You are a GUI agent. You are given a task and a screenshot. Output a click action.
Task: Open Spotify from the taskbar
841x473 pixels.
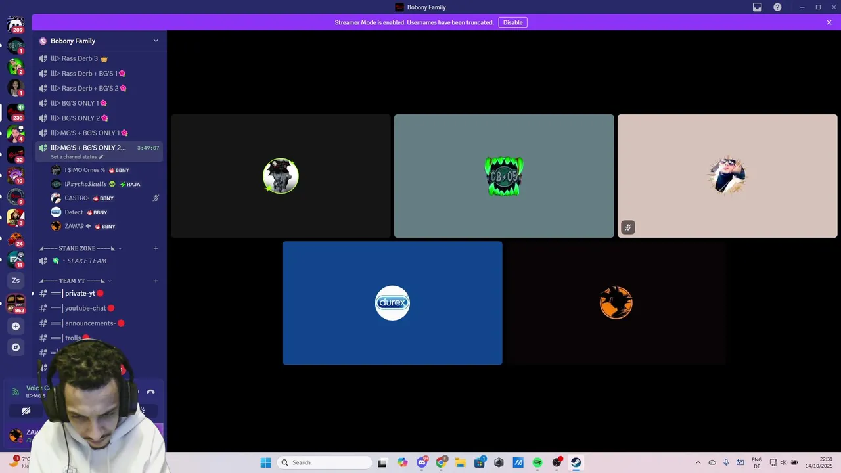[537, 462]
